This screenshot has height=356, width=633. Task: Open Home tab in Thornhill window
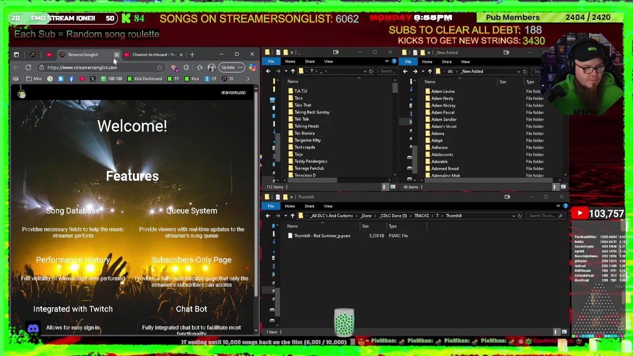pyautogui.click(x=290, y=206)
